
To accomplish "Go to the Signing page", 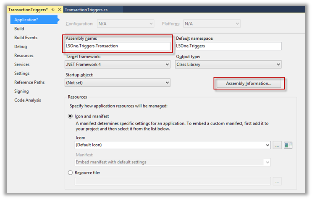I will [x=21, y=91].
